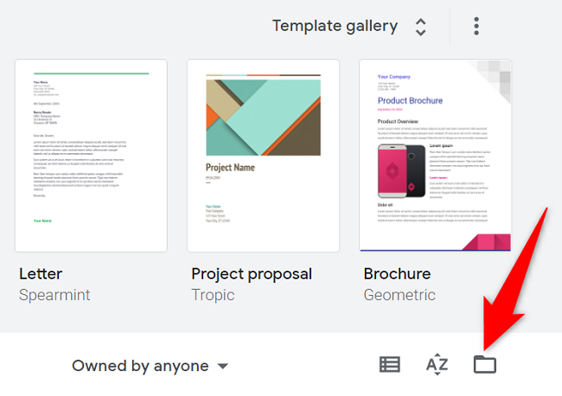Click the arrow beside Owned by anyone

tap(223, 366)
